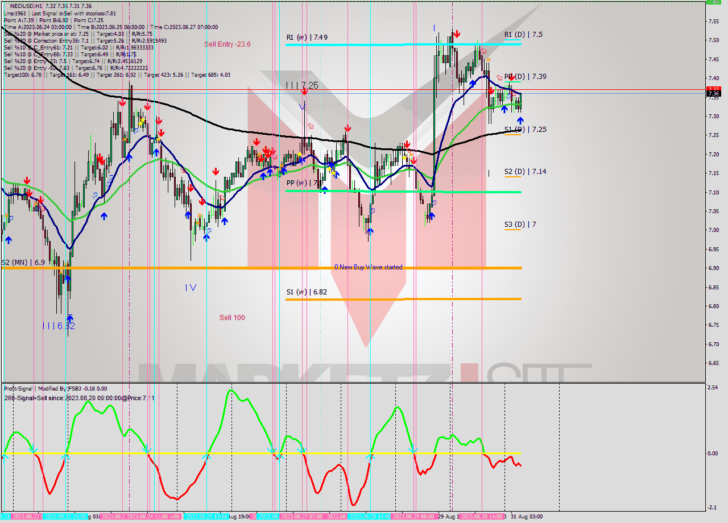Click the 'Target100: 6.78' targets line
This screenshot has height=523, width=728.
(x=117, y=74)
